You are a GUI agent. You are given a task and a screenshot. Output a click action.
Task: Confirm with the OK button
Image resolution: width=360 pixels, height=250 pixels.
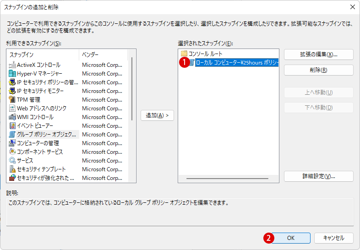[291, 238]
